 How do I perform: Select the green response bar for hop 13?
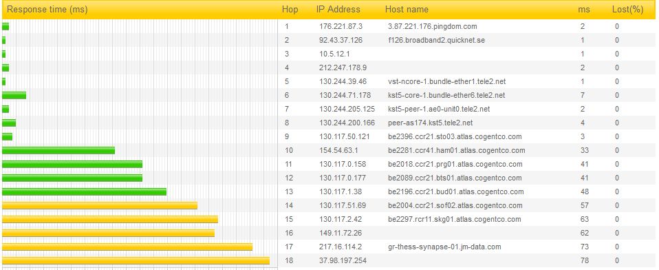(84, 191)
